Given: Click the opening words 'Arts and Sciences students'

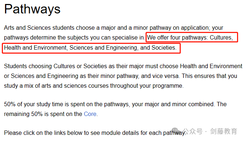Looking at the screenshot, I should coord(39,28).
